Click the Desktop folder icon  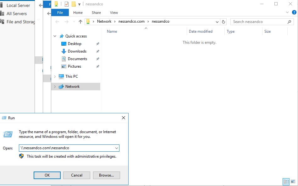[64, 44]
